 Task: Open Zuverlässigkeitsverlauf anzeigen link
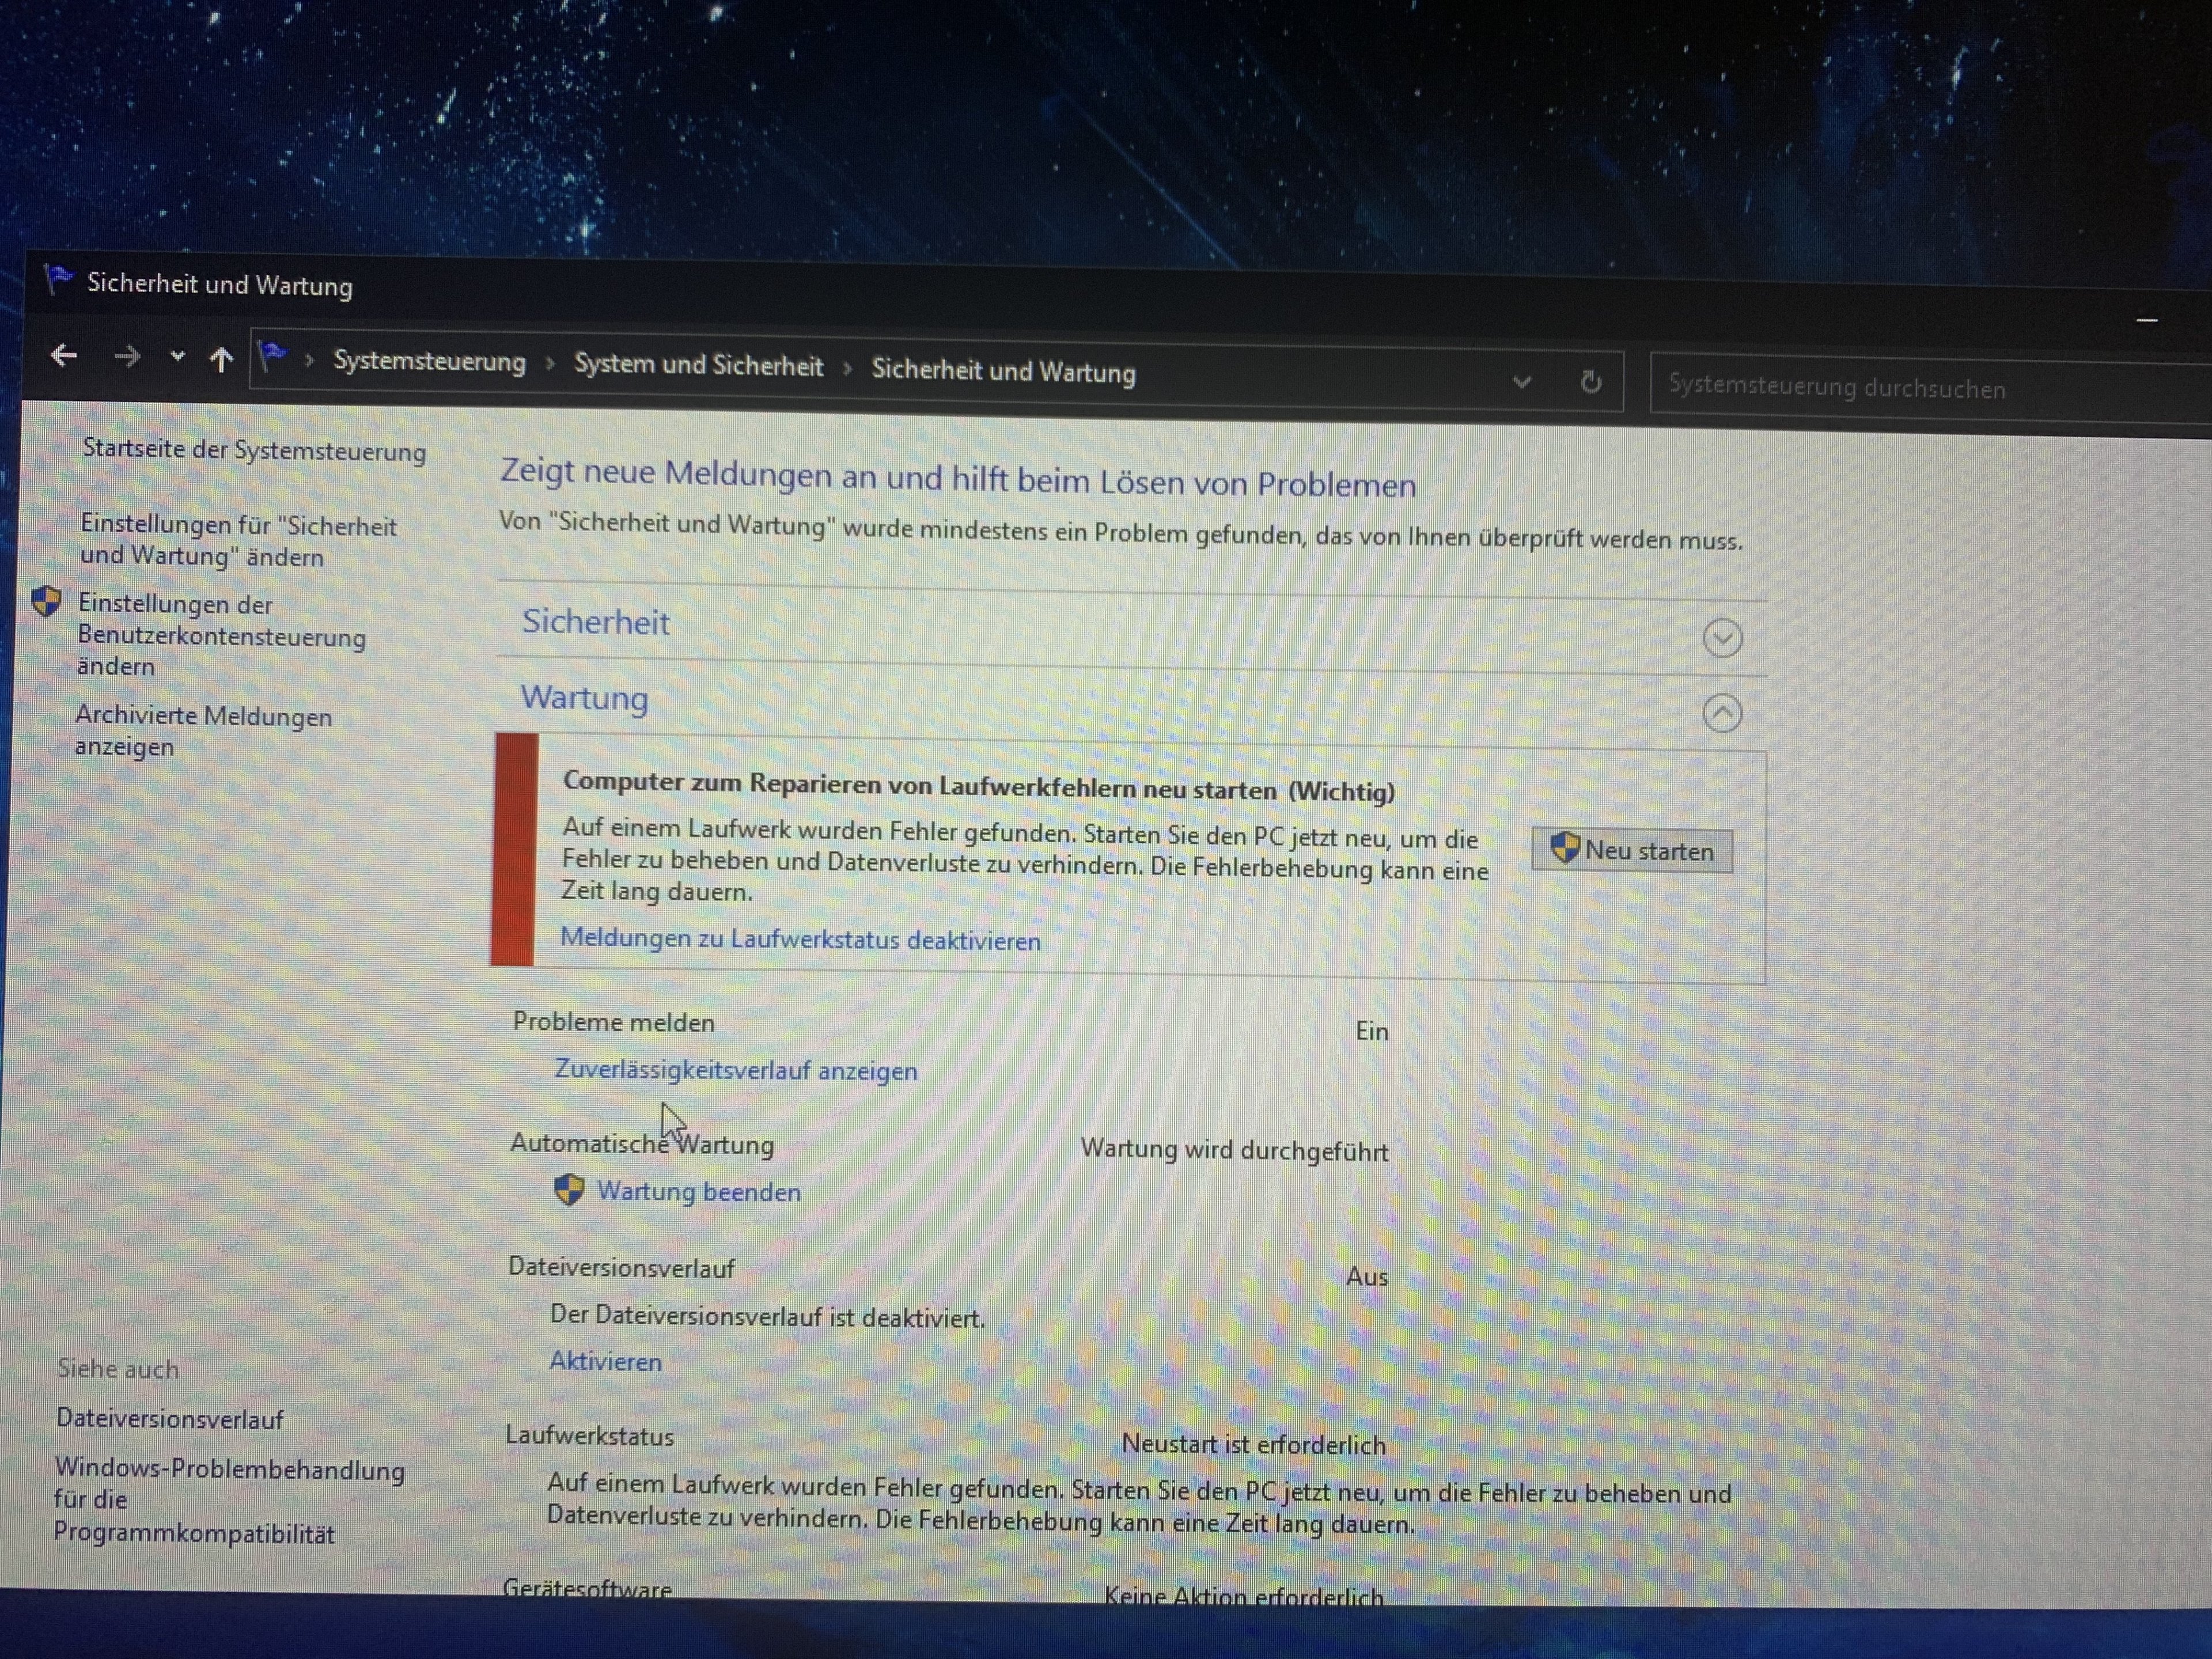pyautogui.click(x=735, y=1070)
